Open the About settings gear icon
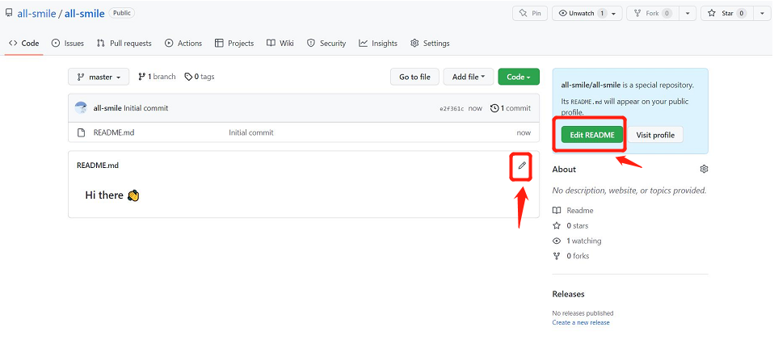The width and height of the screenshot is (774, 344). 704,170
